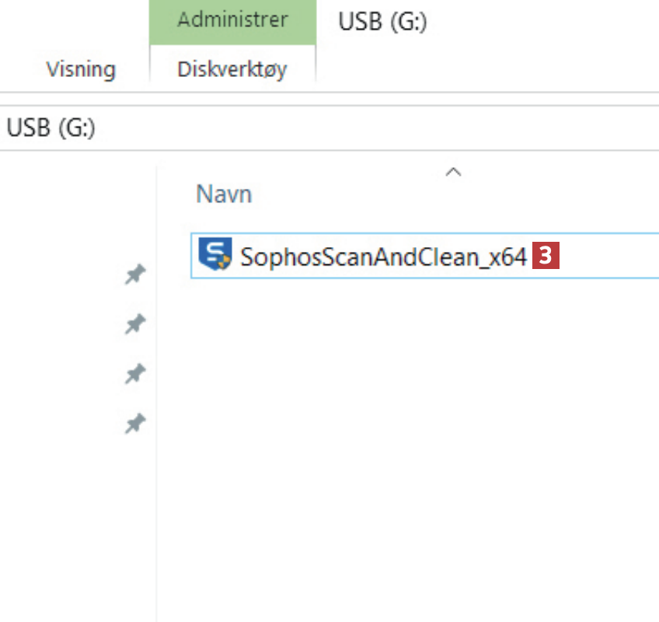Click the navigation pane divider line
Image resolution: width=659 pixels, height=622 pixels.
pyautogui.click(x=157, y=389)
